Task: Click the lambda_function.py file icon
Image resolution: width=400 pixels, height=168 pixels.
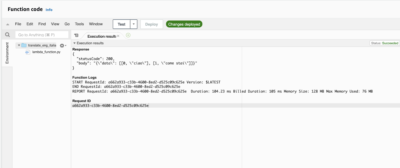Action: coord(27,52)
